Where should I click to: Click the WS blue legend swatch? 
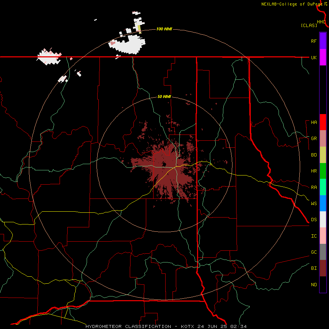pos(323,203)
